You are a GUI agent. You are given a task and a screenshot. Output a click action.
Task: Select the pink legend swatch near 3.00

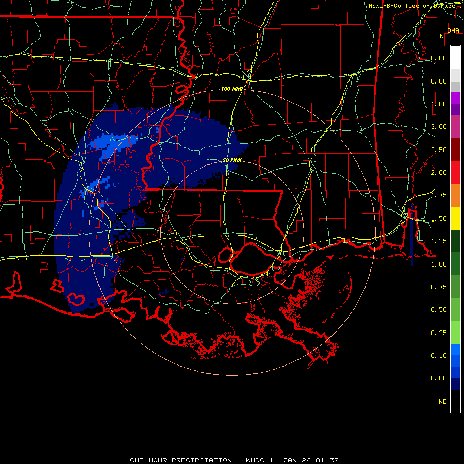click(455, 126)
